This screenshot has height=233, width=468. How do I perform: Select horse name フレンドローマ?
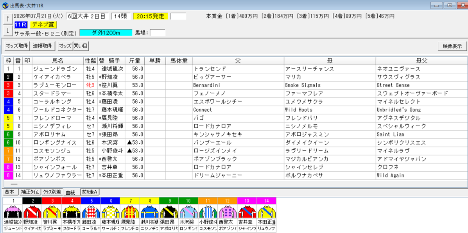53,118
